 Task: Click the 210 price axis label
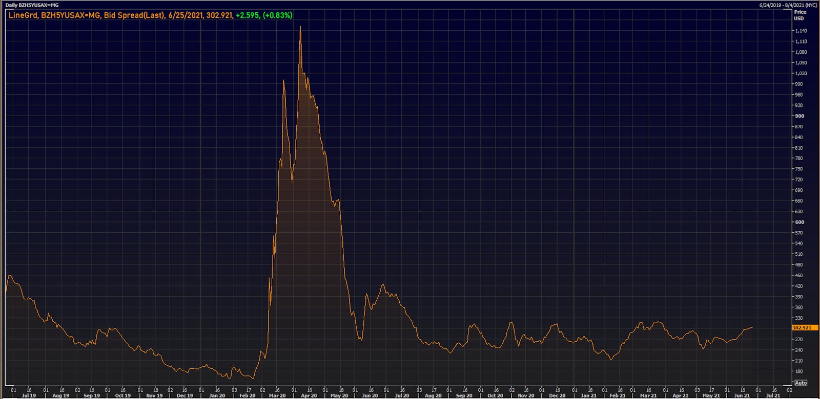(799, 361)
